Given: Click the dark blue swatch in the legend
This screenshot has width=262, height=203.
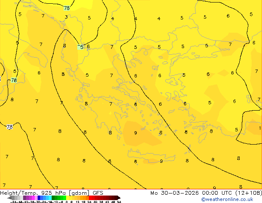Looking at the screenshot, I should click(39, 198).
